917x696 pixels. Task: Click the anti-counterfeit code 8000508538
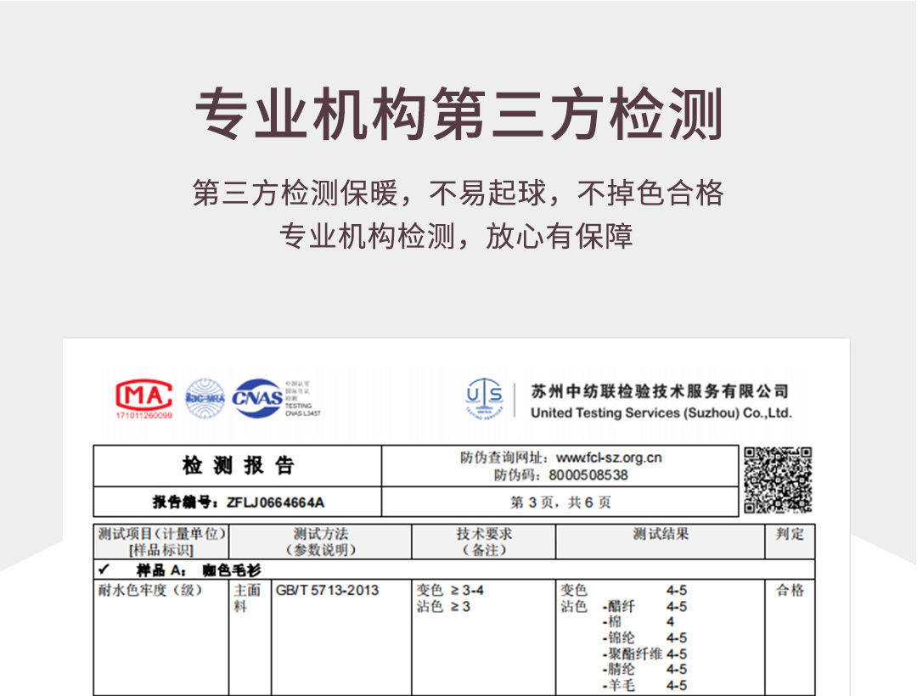(588, 475)
